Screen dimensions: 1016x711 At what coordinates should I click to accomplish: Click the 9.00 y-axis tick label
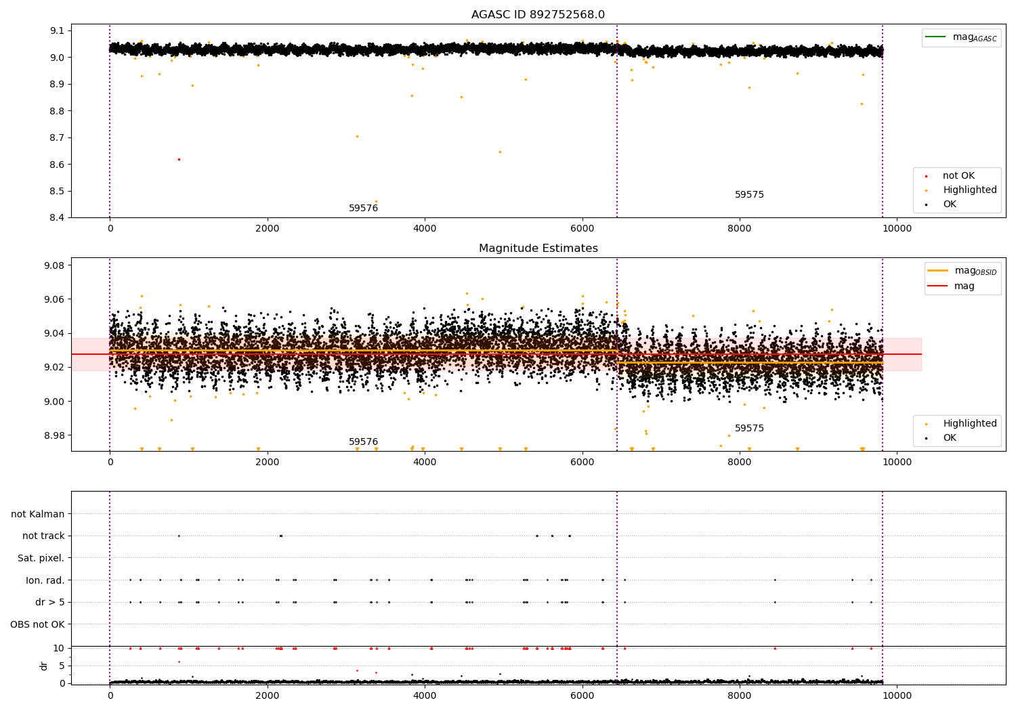(54, 402)
